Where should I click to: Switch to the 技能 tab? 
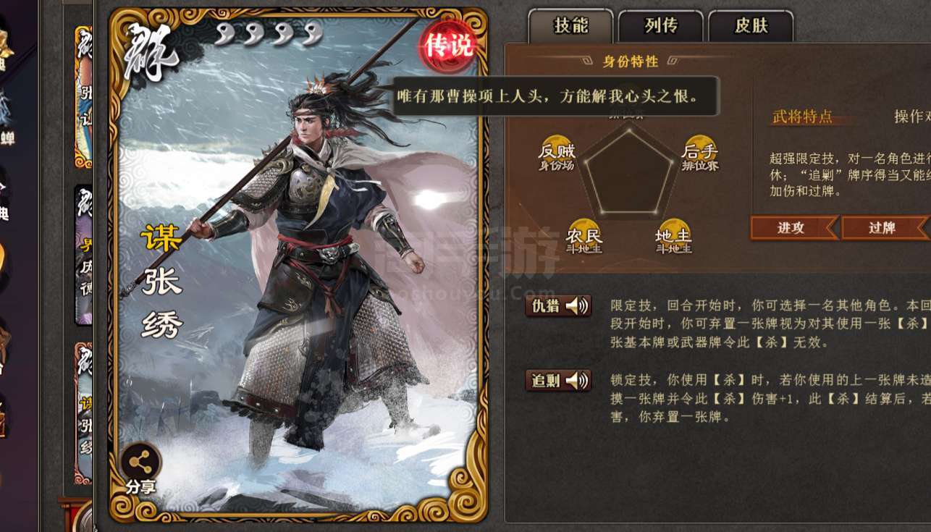[x=571, y=26]
